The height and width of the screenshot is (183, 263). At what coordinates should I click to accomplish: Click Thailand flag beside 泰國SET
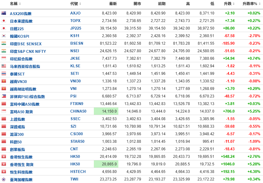click(x=4, y=74)
